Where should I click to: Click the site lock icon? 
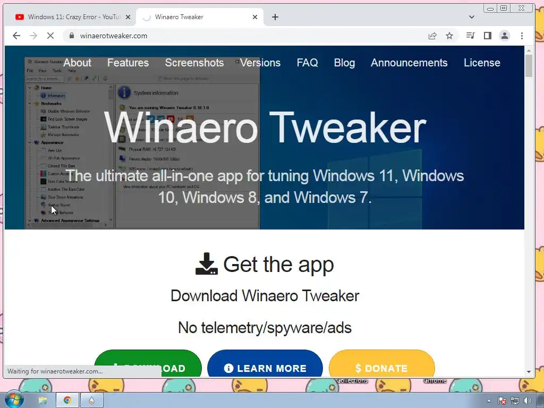pyautogui.click(x=72, y=36)
